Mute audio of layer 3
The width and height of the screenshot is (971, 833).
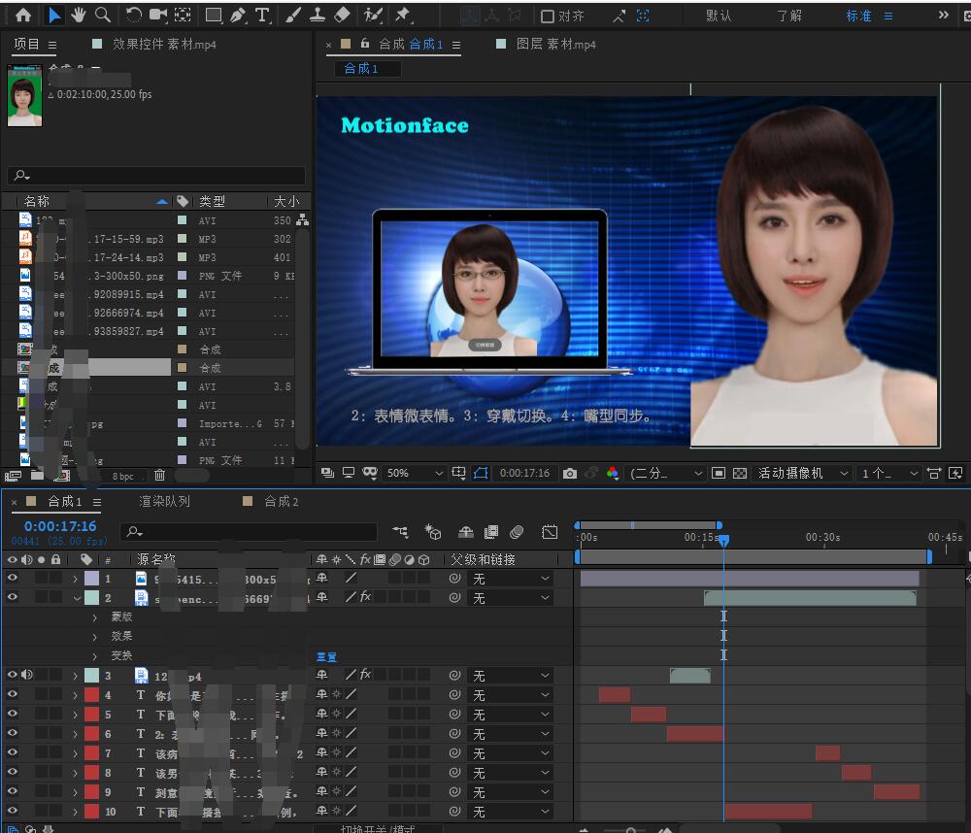[x=26, y=675]
